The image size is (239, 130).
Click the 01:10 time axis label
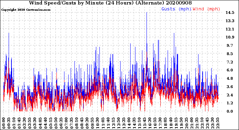pyautogui.click(x=14, y=123)
